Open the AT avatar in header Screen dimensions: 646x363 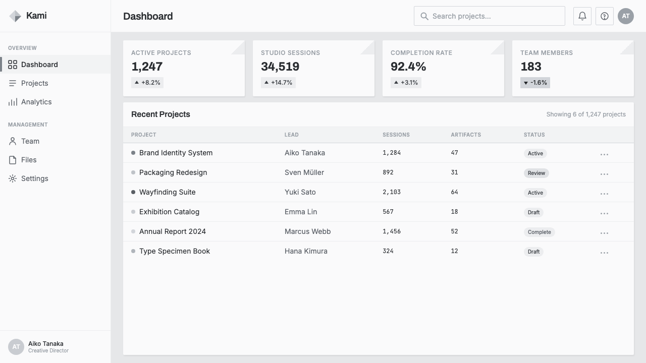[x=626, y=16]
